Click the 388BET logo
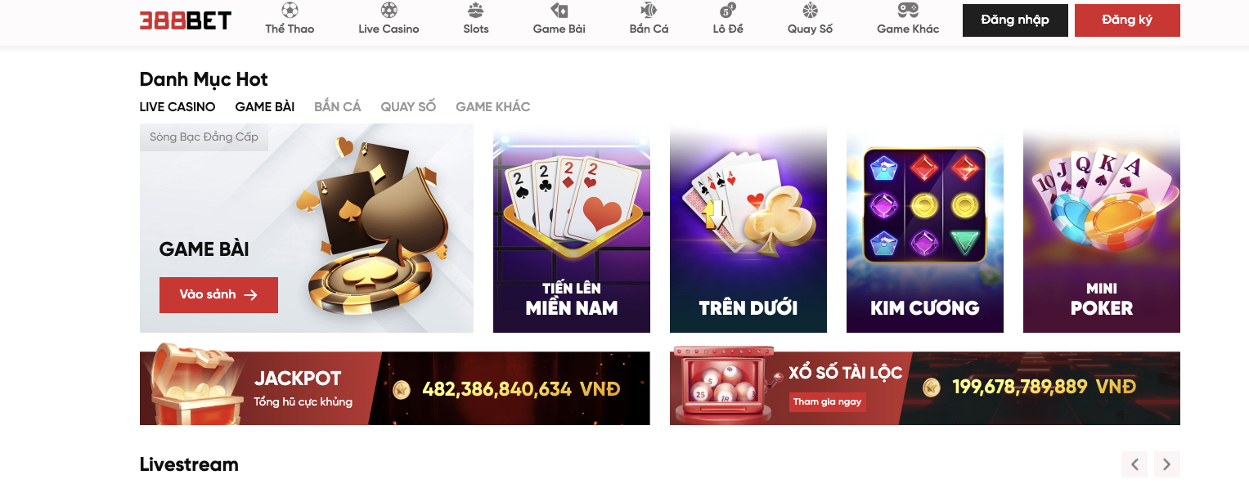 [186, 20]
